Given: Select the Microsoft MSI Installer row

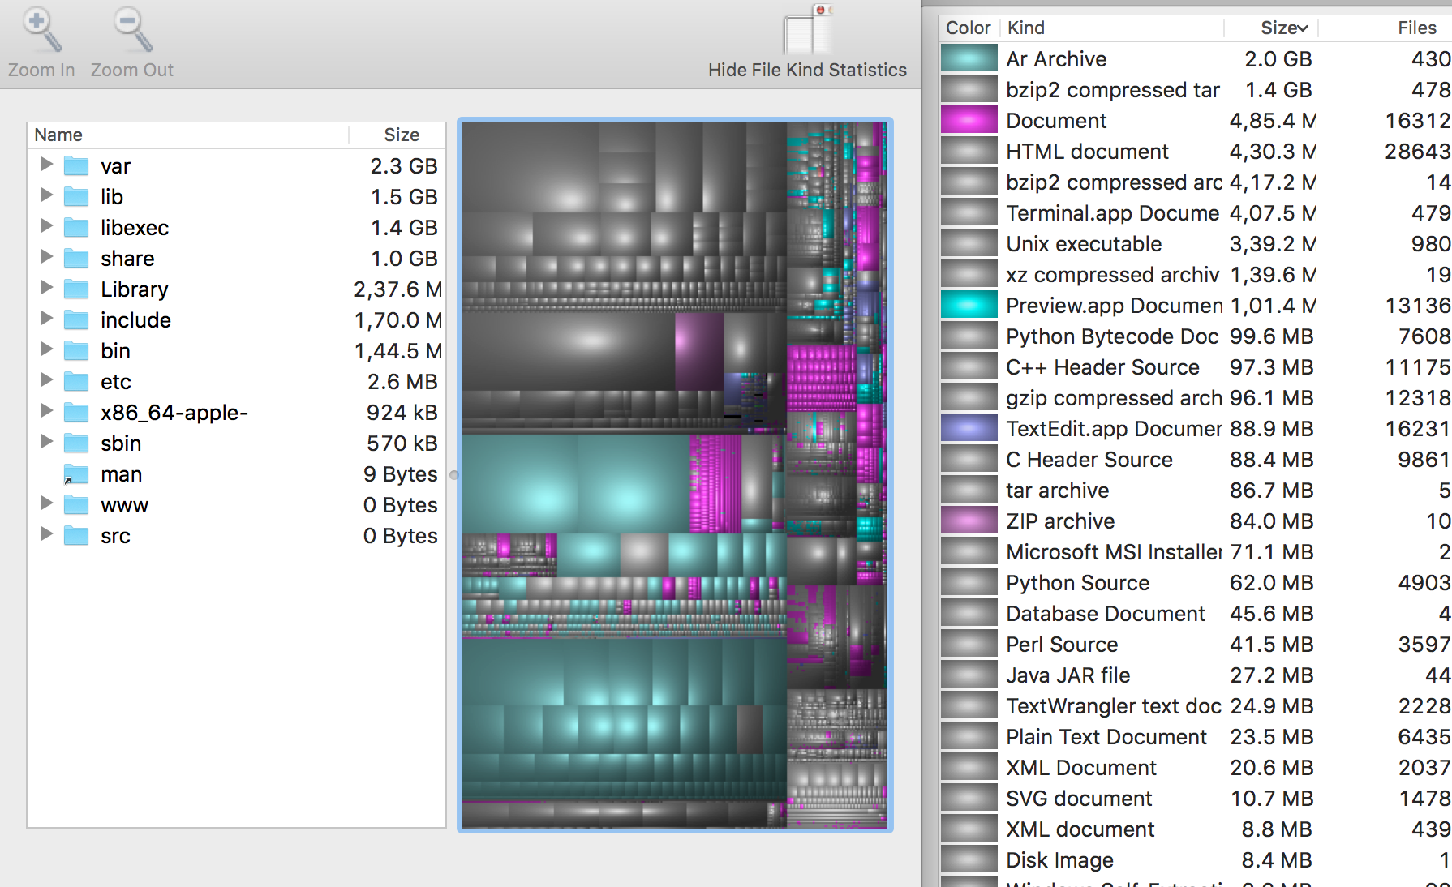Looking at the screenshot, I should tap(1196, 551).
